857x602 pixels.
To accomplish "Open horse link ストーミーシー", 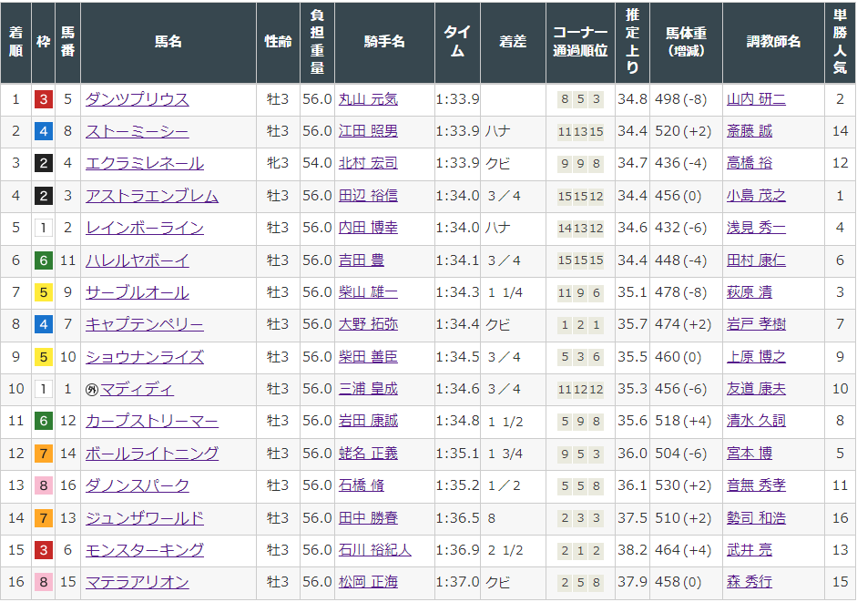I will (138, 131).
